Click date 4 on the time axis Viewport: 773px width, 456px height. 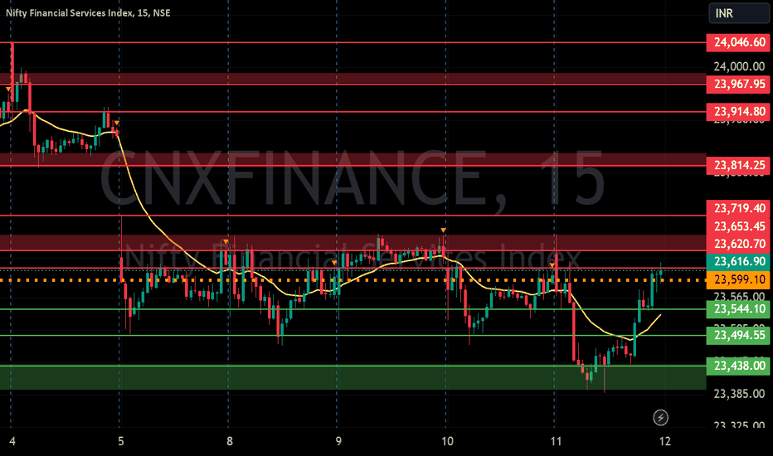(x=12, y=441)
